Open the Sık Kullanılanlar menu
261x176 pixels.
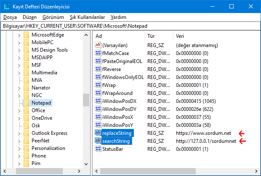87,17
